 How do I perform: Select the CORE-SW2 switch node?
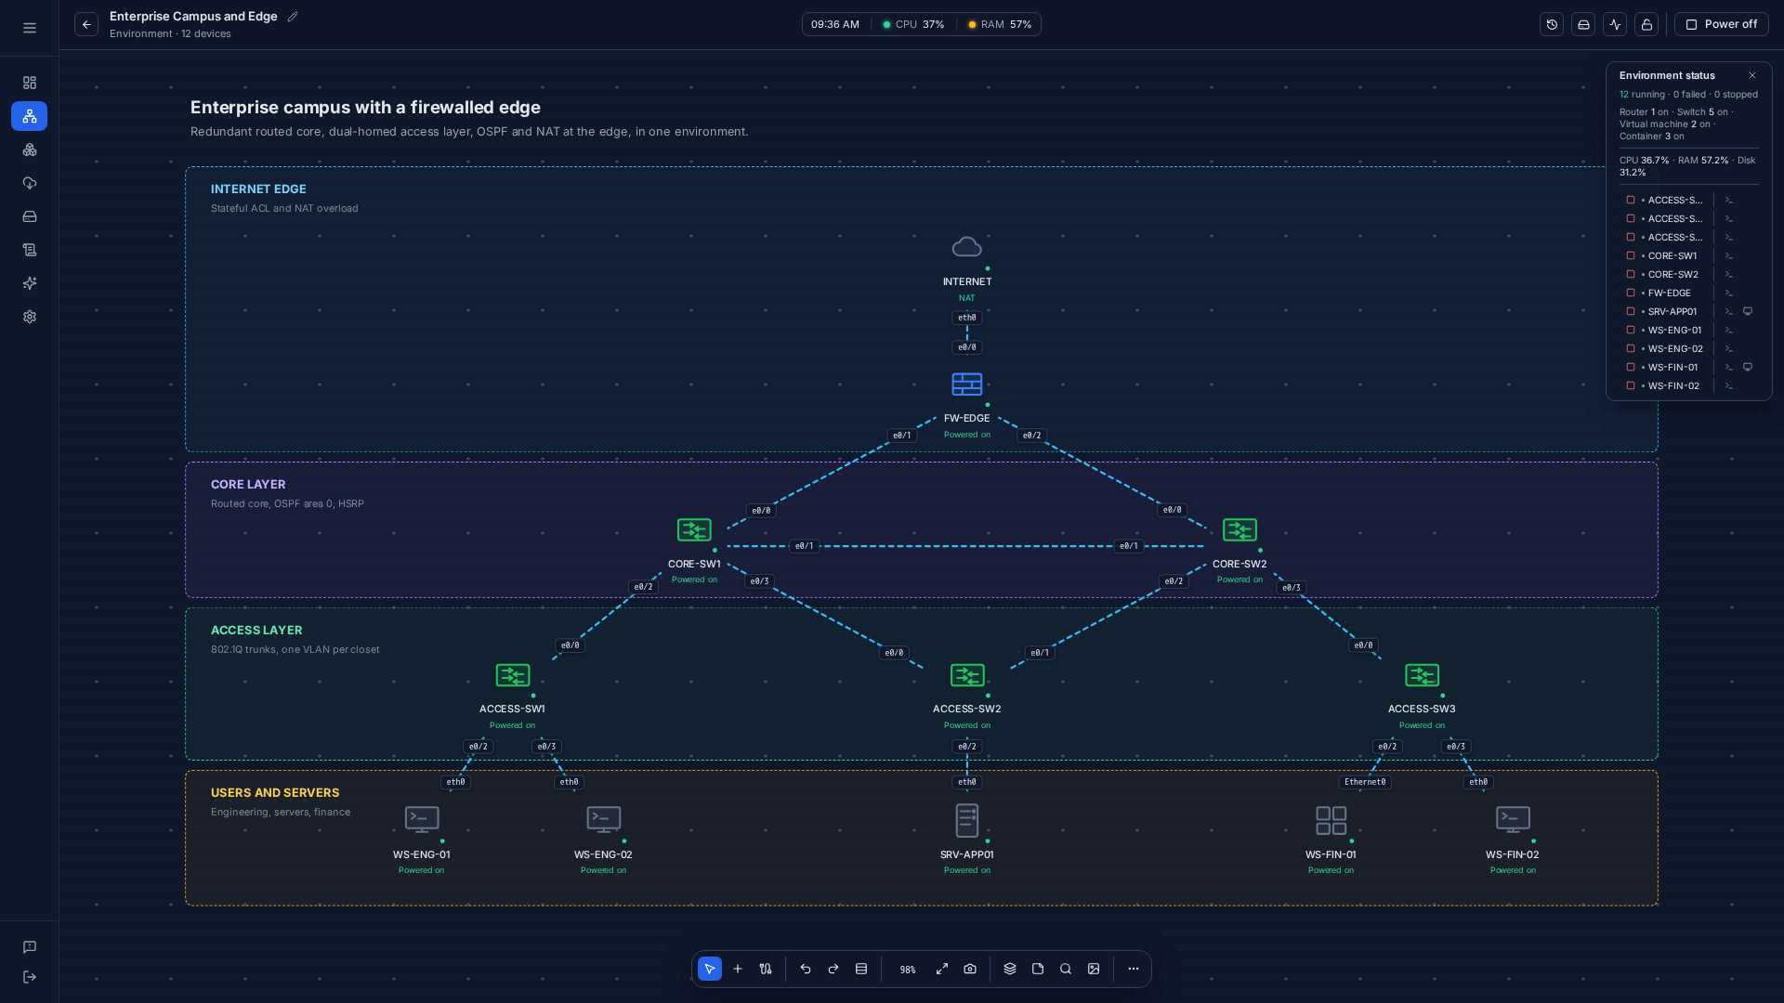pos(1240,530)
